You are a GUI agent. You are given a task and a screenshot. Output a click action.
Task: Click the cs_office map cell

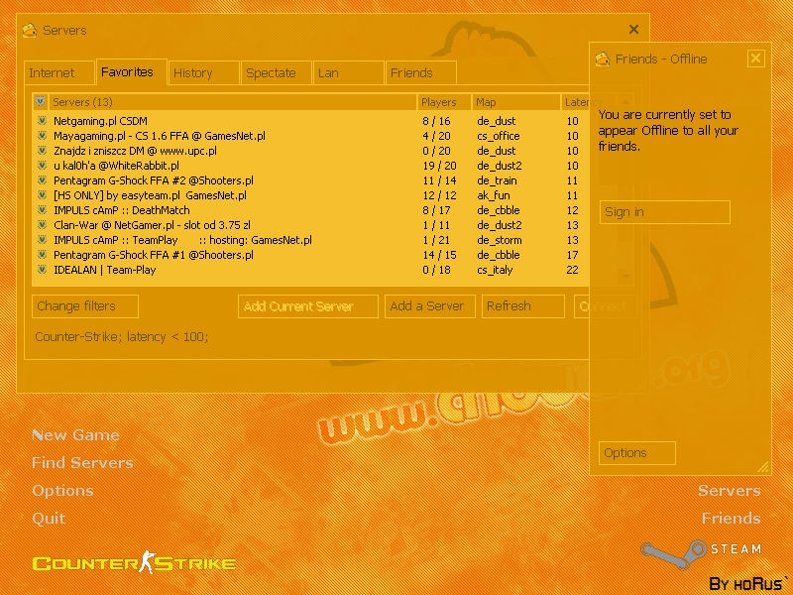tap(499, 136)
